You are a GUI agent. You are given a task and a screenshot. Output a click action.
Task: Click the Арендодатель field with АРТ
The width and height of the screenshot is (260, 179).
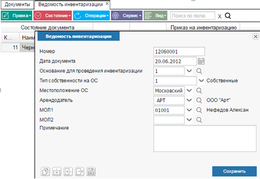coord(169,100)
